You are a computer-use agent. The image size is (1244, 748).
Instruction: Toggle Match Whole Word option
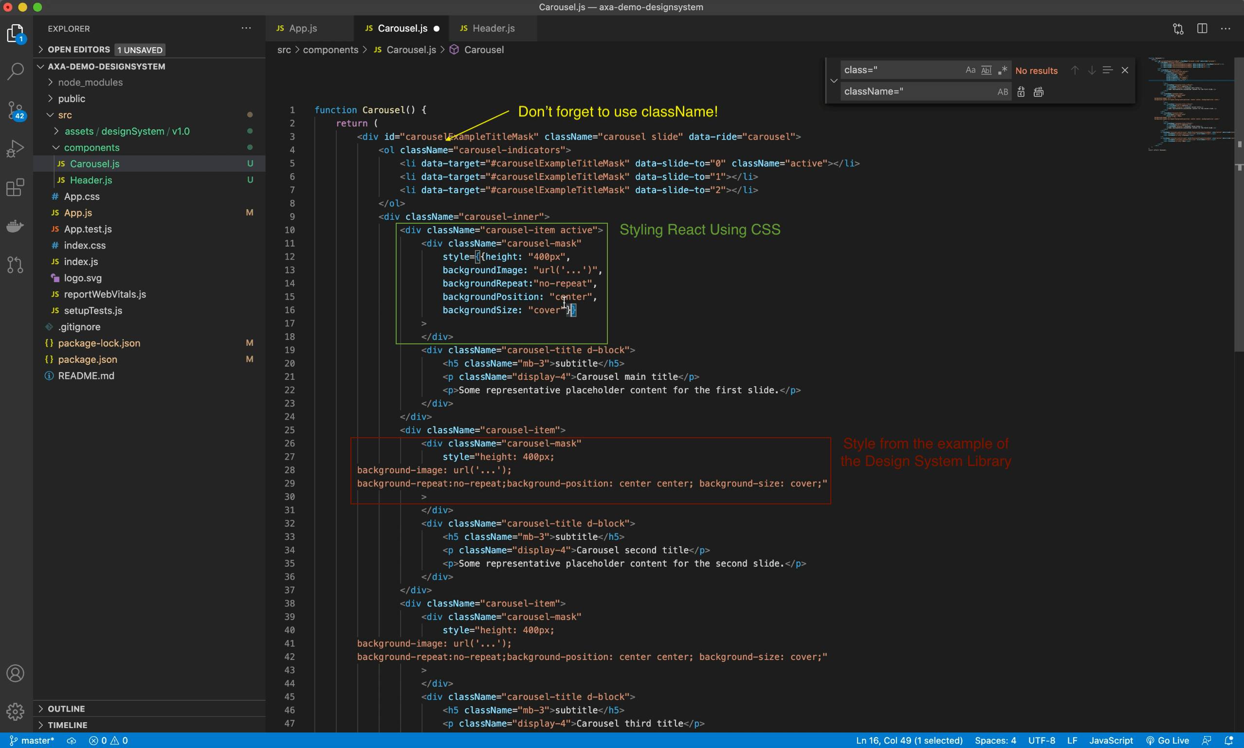pyautogui.click(x=987, y=71)
